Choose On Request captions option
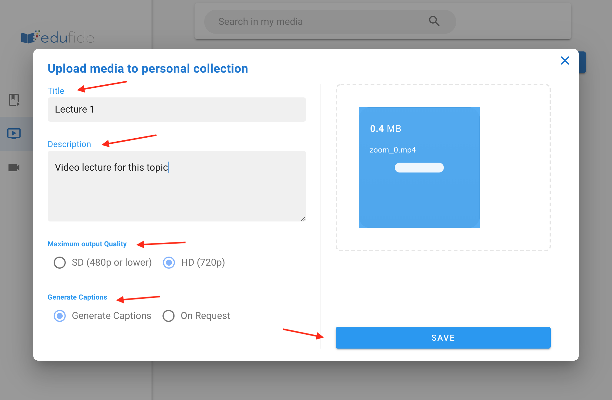The image size is (612, 400). (x=168, y=316)
